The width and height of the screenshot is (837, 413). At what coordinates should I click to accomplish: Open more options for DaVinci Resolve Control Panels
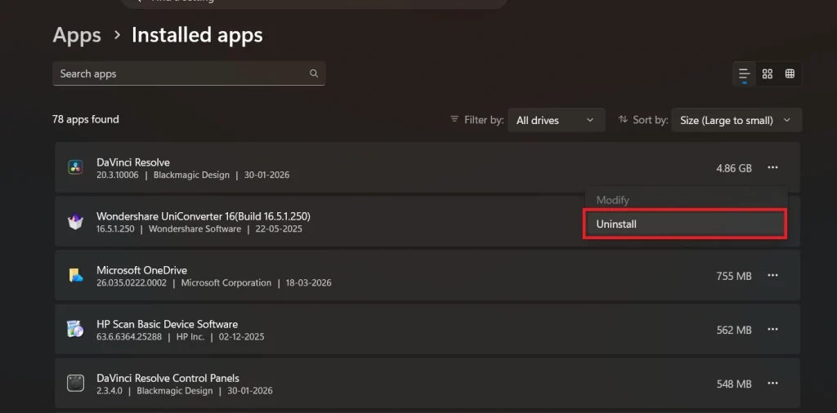tap(772, 383)
